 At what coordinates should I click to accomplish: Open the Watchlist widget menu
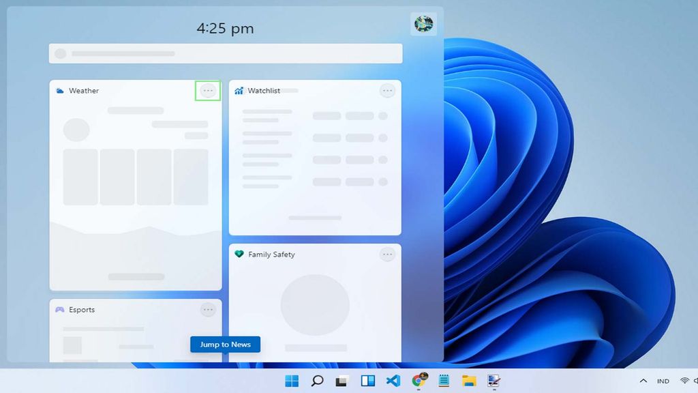point(387,90)
